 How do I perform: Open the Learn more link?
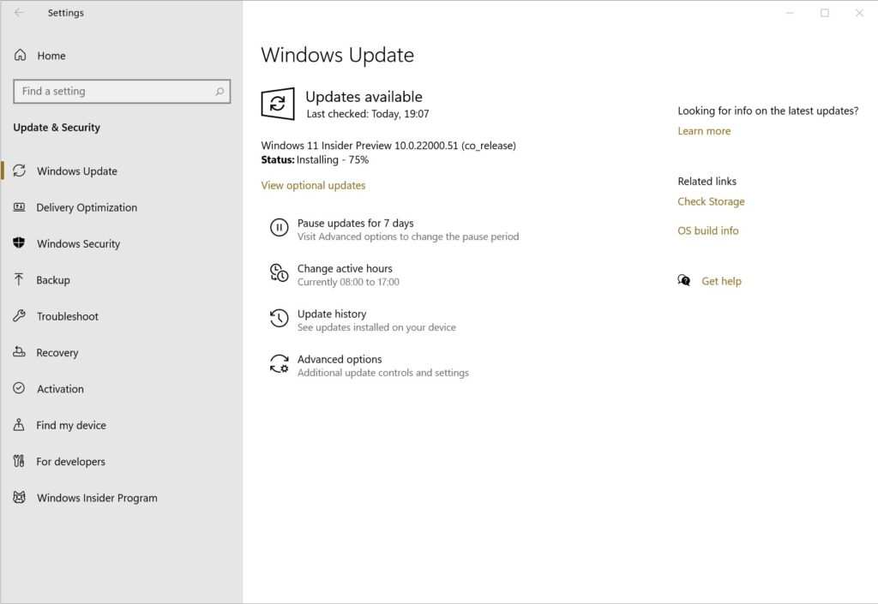[x=704, y=131]
